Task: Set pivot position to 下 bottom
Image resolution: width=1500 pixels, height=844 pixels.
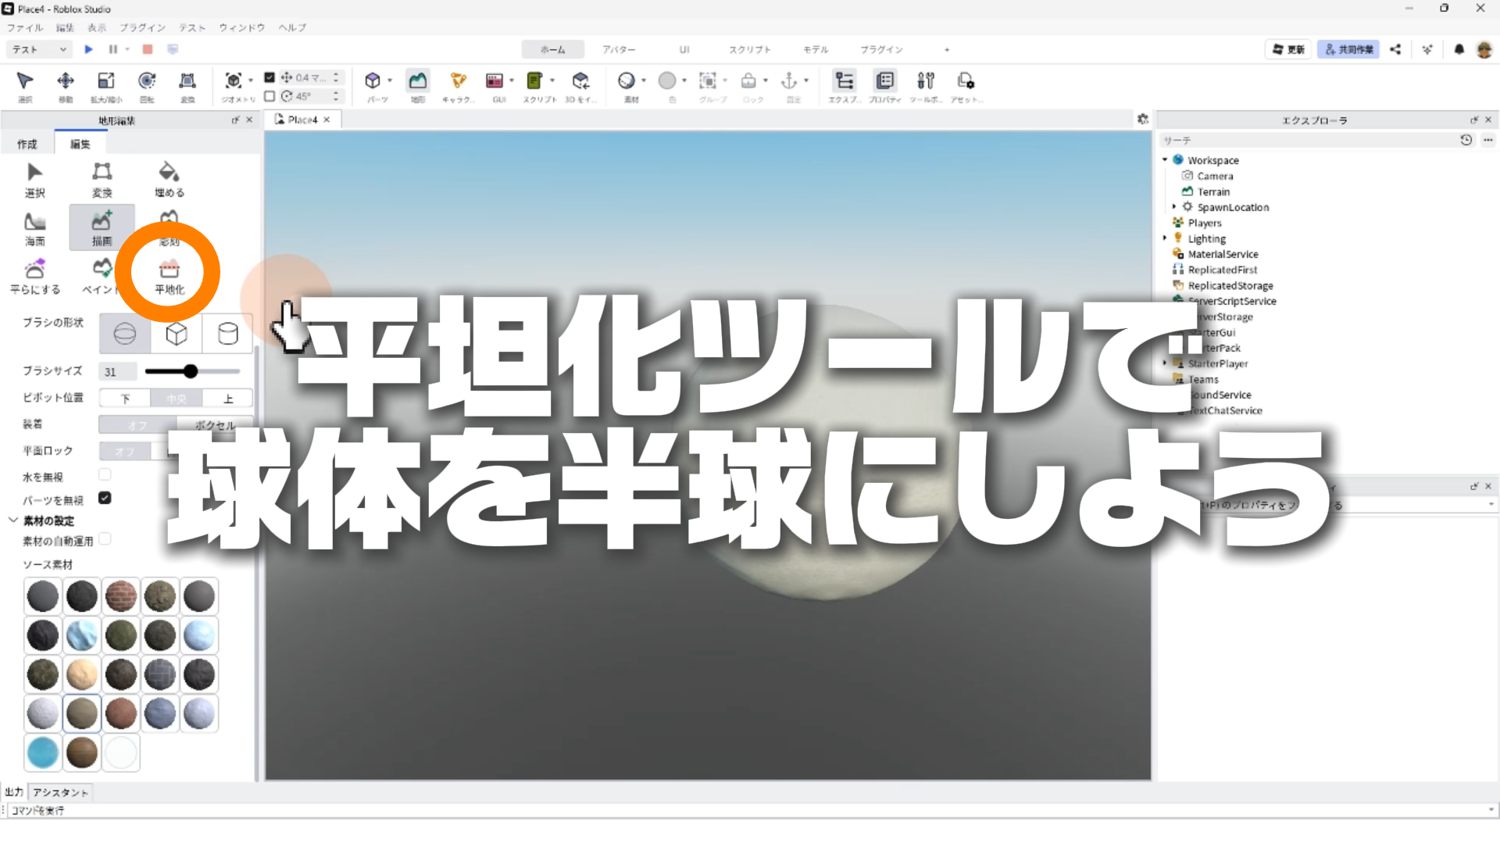Action: click(x=125, y=399)
